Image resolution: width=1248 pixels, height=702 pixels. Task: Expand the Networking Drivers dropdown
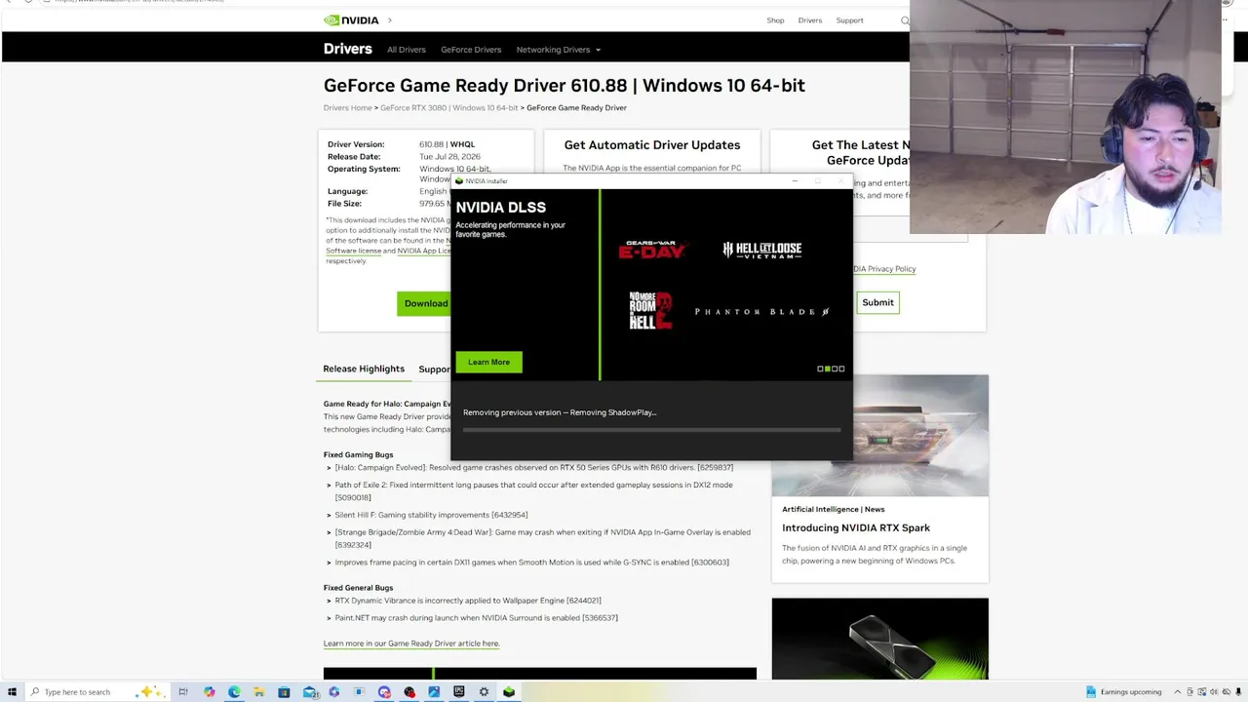pyautogui.click(x=558, y=50)
